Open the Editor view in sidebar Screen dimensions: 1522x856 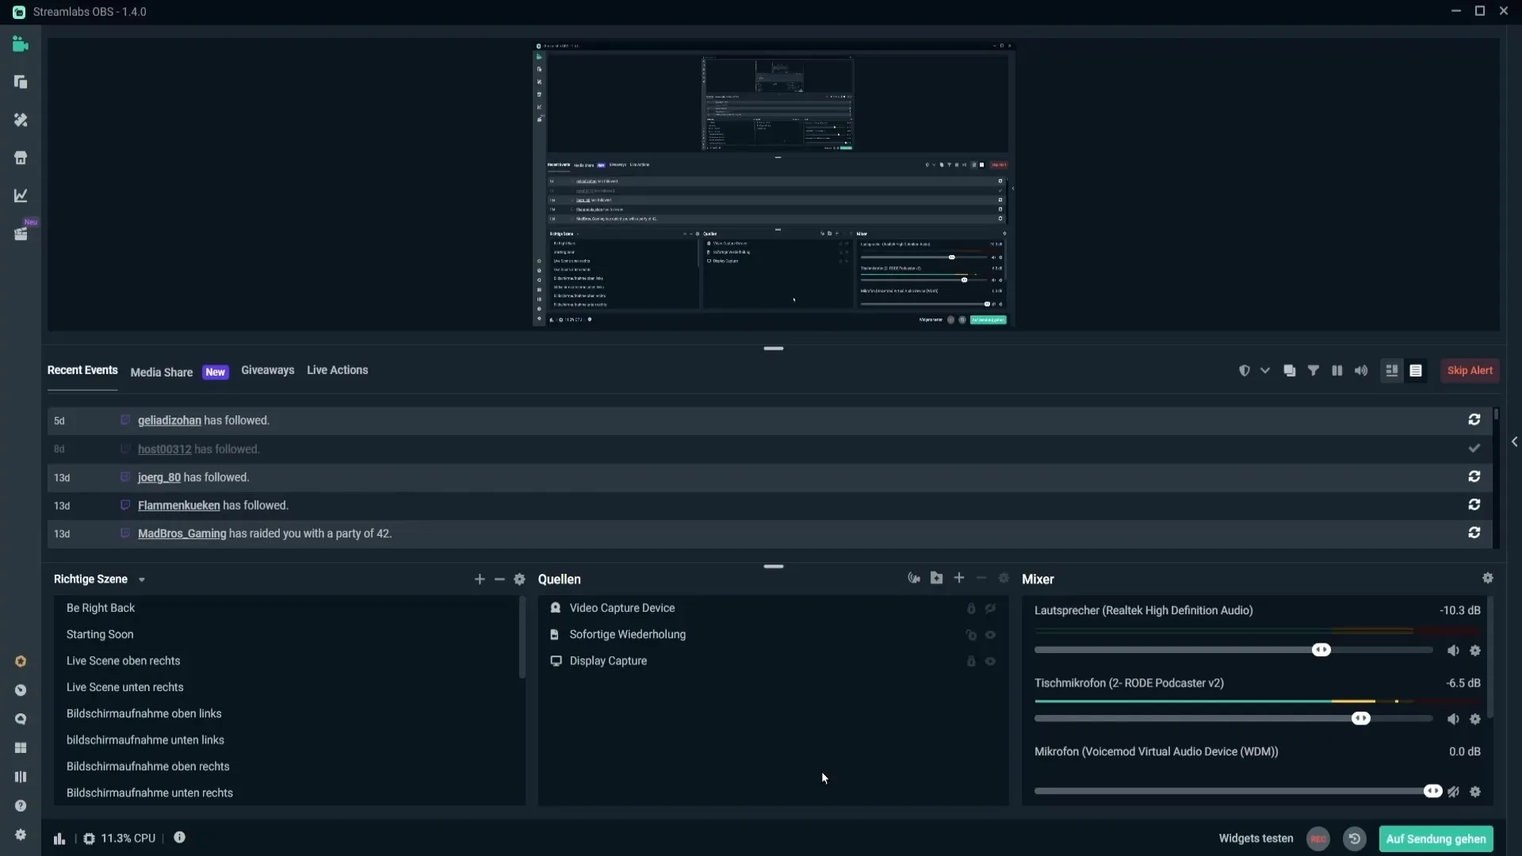(21, 44)
